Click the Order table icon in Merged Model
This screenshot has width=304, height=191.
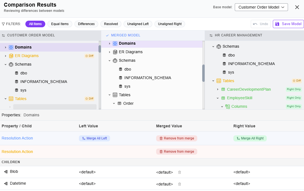click(119, 103)
